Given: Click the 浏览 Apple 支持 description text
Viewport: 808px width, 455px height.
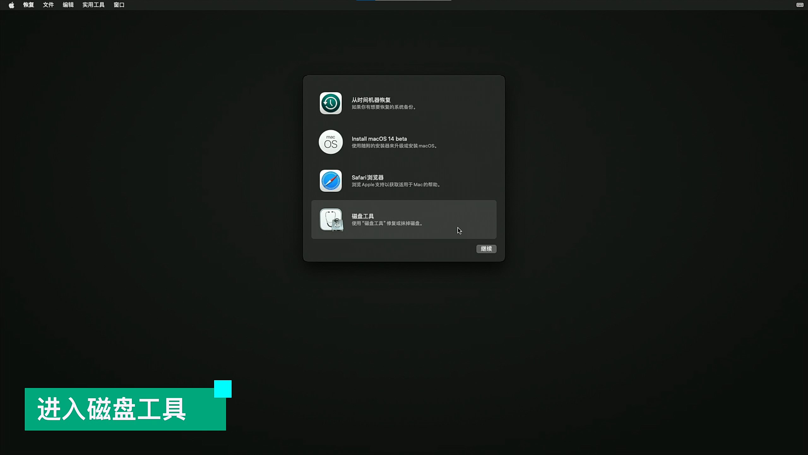Looking at the screenshot, I should point(395,185).
